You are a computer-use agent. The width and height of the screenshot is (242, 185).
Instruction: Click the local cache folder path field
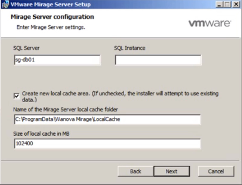[x=107, y=119]
